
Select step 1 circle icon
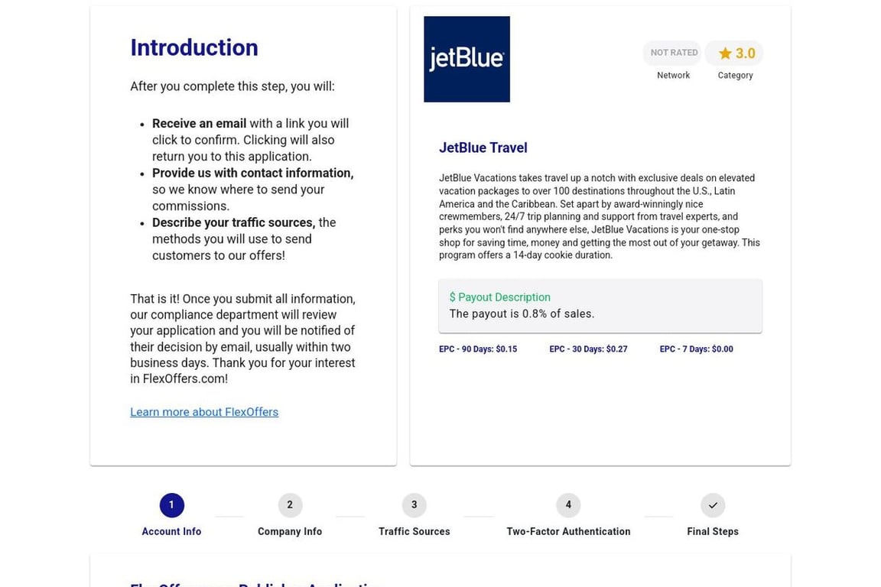click(x=171, y=505)
